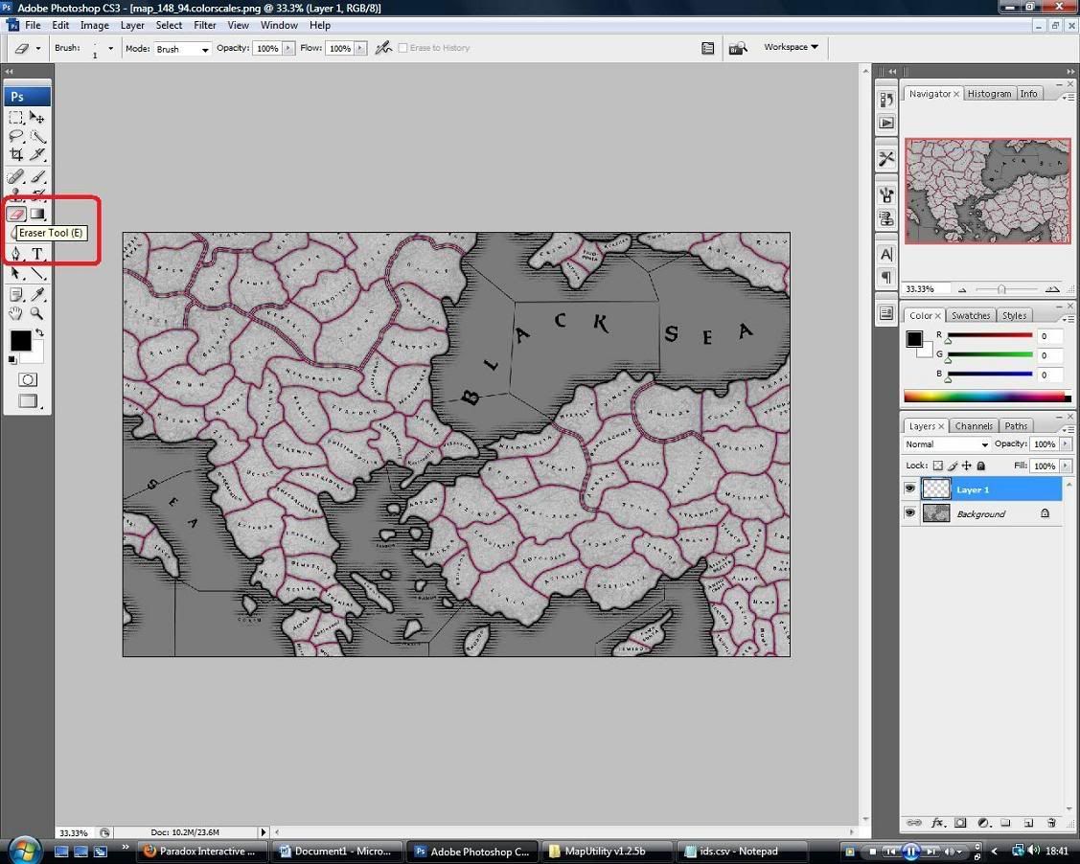Open eraser Opacity slider arrow

coord(287,48)
